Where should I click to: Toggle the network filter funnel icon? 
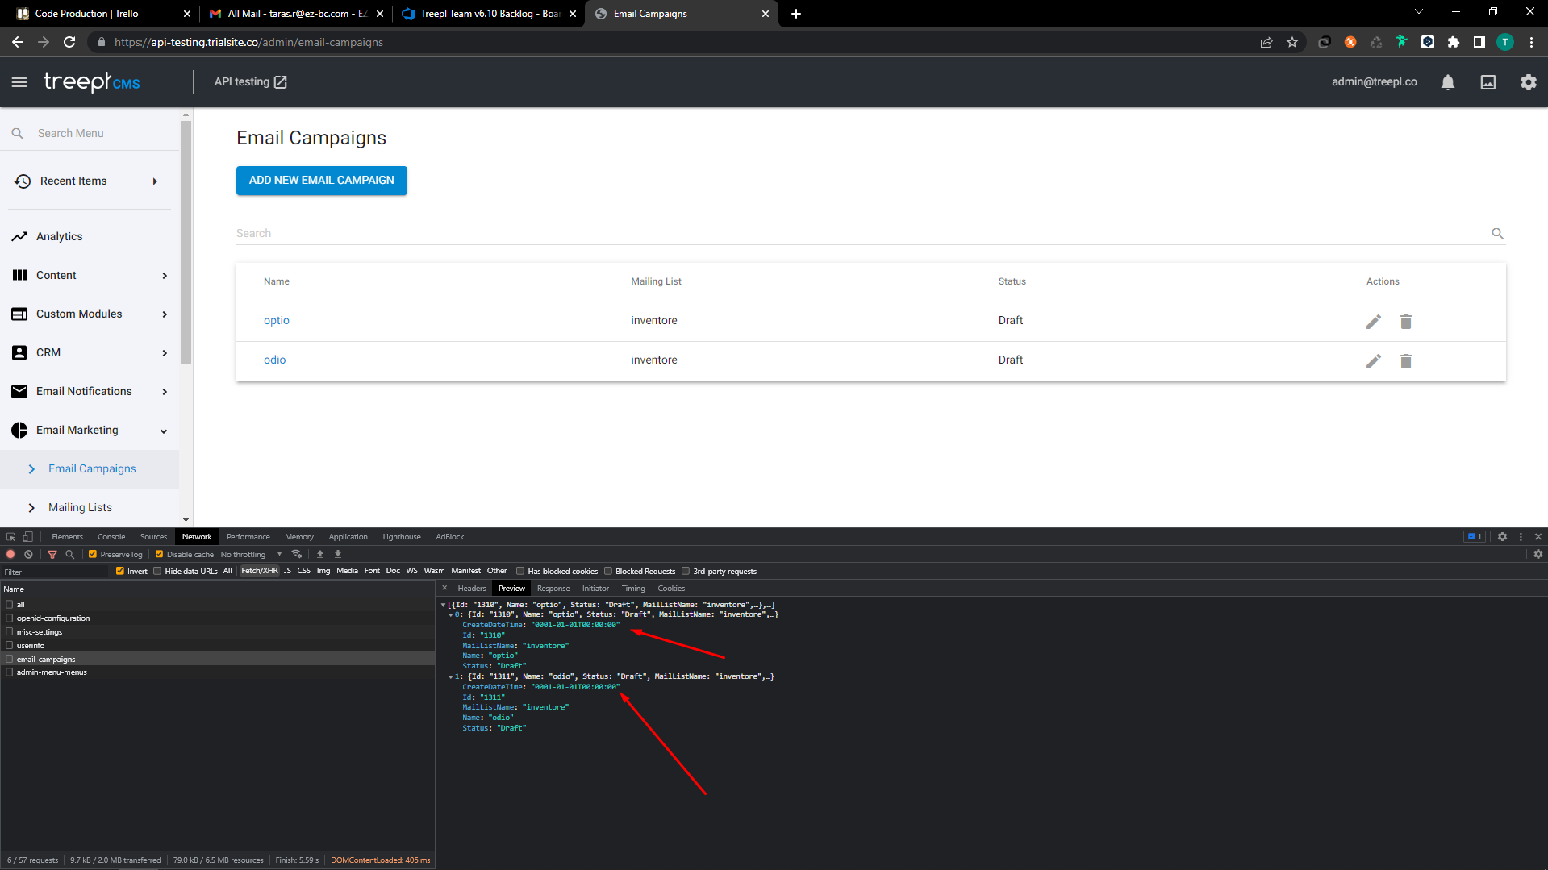pyautogui.click(x=52, y=555)
